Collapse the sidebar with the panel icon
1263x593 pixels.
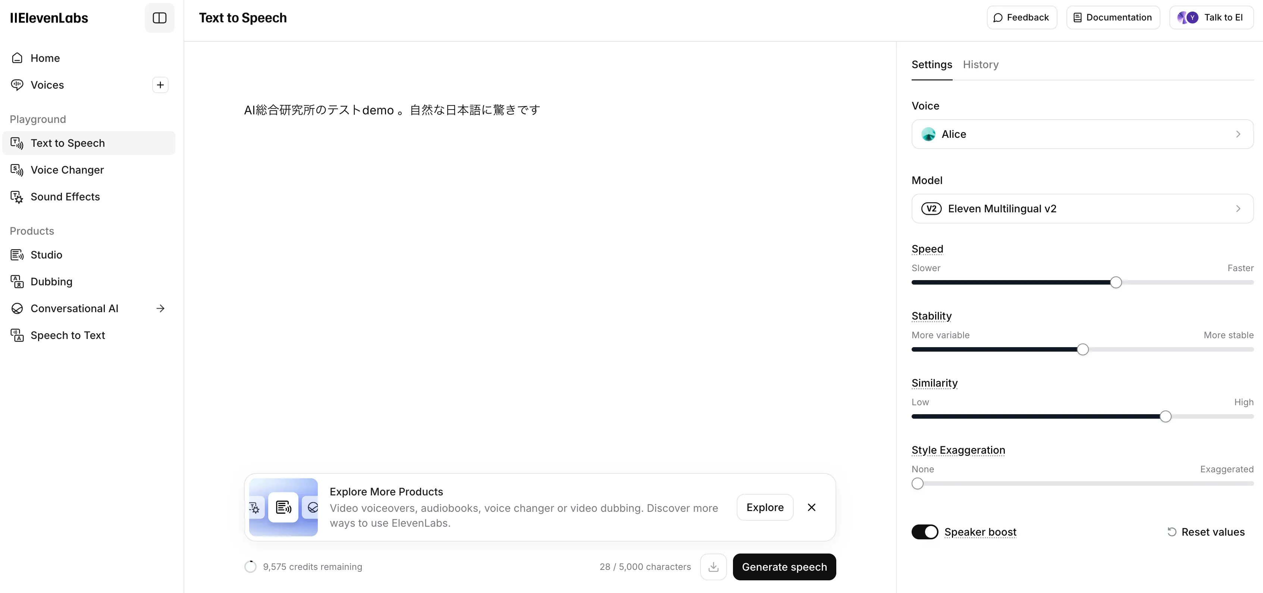coord(159,18)
